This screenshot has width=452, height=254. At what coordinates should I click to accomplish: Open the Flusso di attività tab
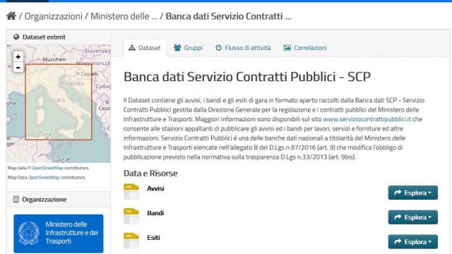[x=243, y=48]
